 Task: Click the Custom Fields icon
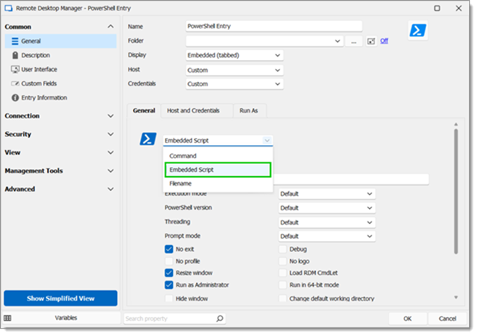point(15,83)
